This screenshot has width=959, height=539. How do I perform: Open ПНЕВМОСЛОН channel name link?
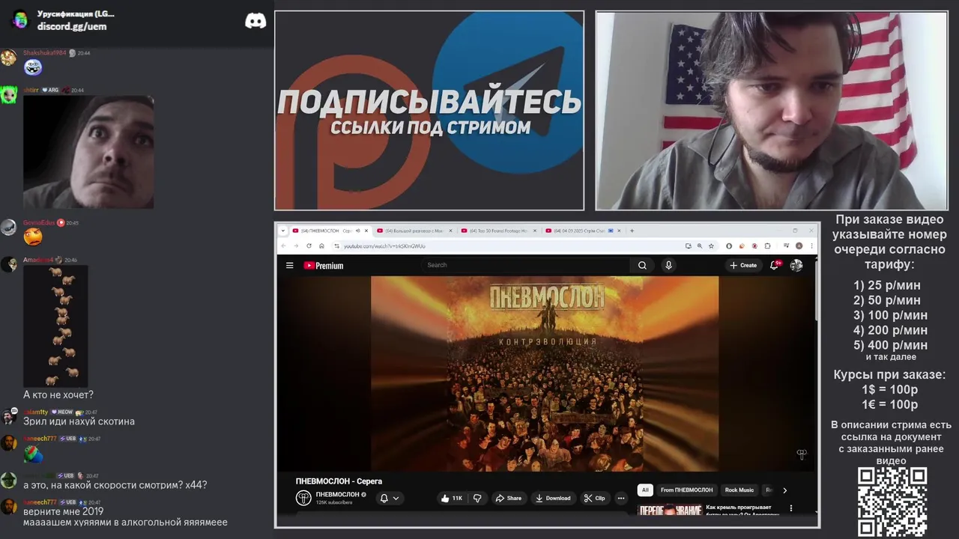click(x=337, y=494)
